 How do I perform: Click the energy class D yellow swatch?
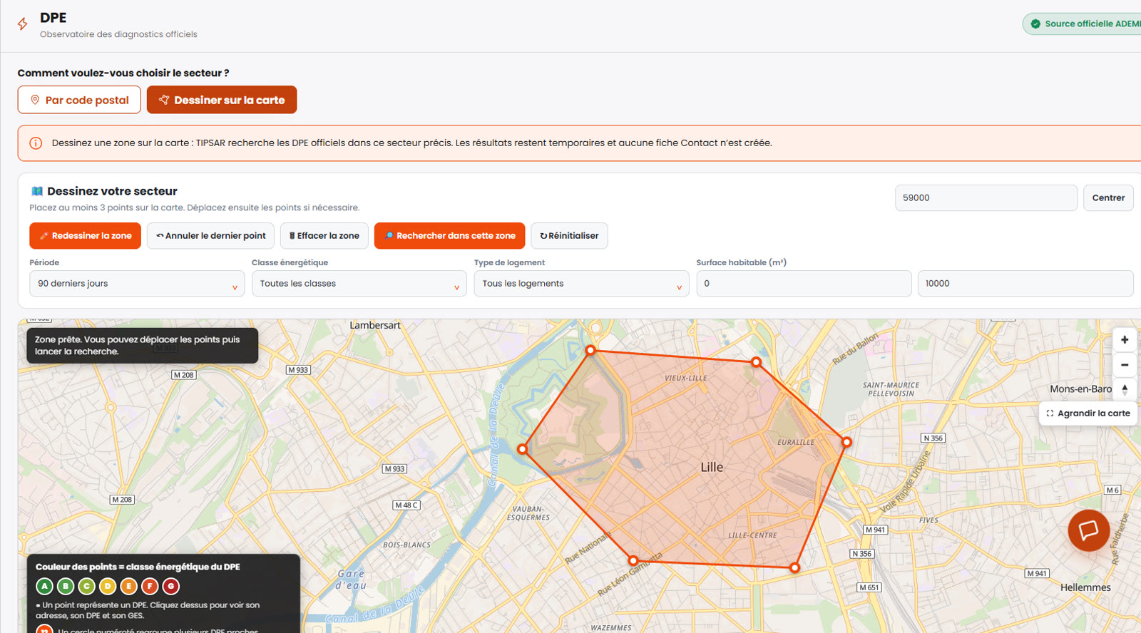[x=108, y=586]
